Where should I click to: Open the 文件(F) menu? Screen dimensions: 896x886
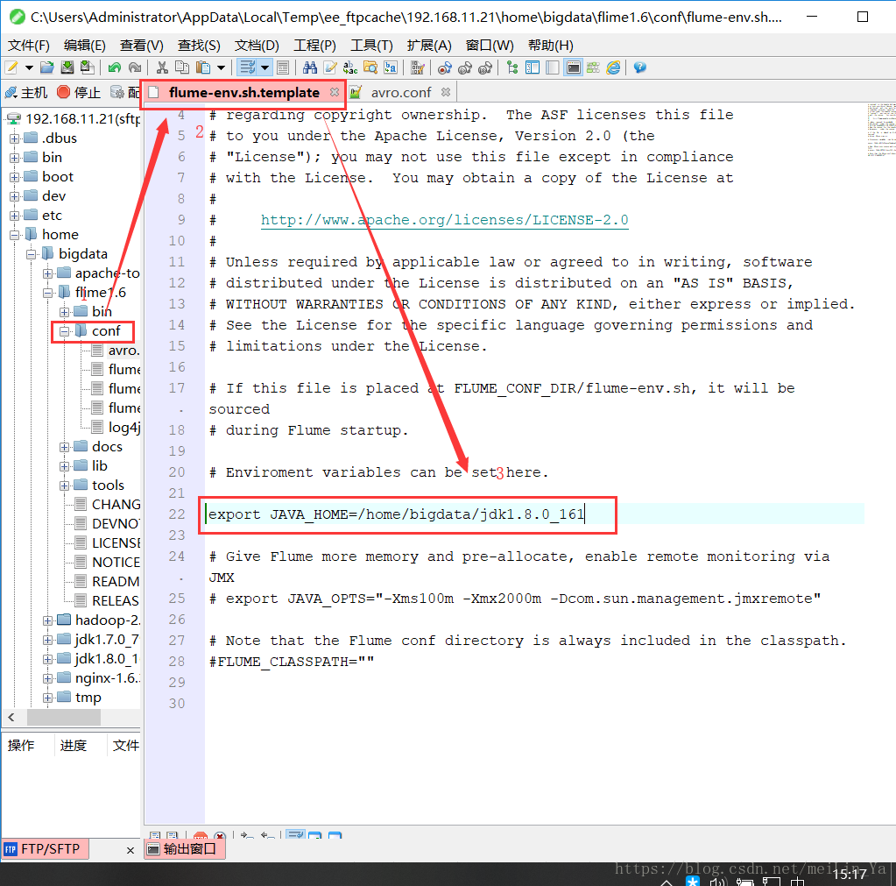(29, 46)
